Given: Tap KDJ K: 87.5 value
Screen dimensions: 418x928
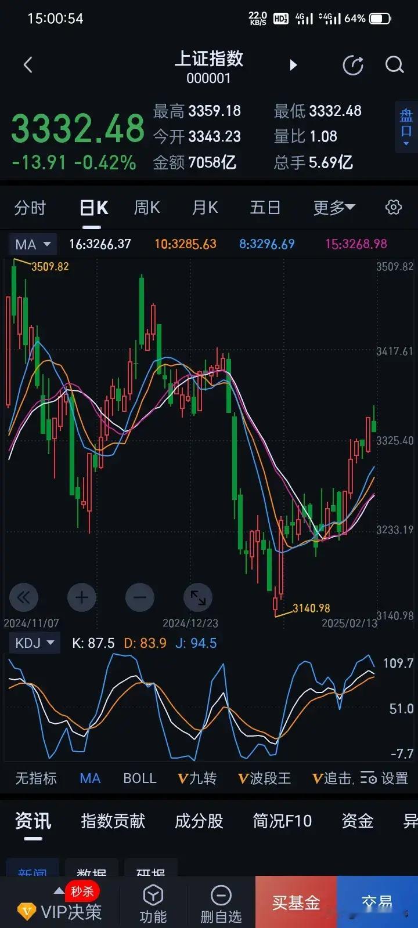Looking at the screenshot, I should [93, 643].
